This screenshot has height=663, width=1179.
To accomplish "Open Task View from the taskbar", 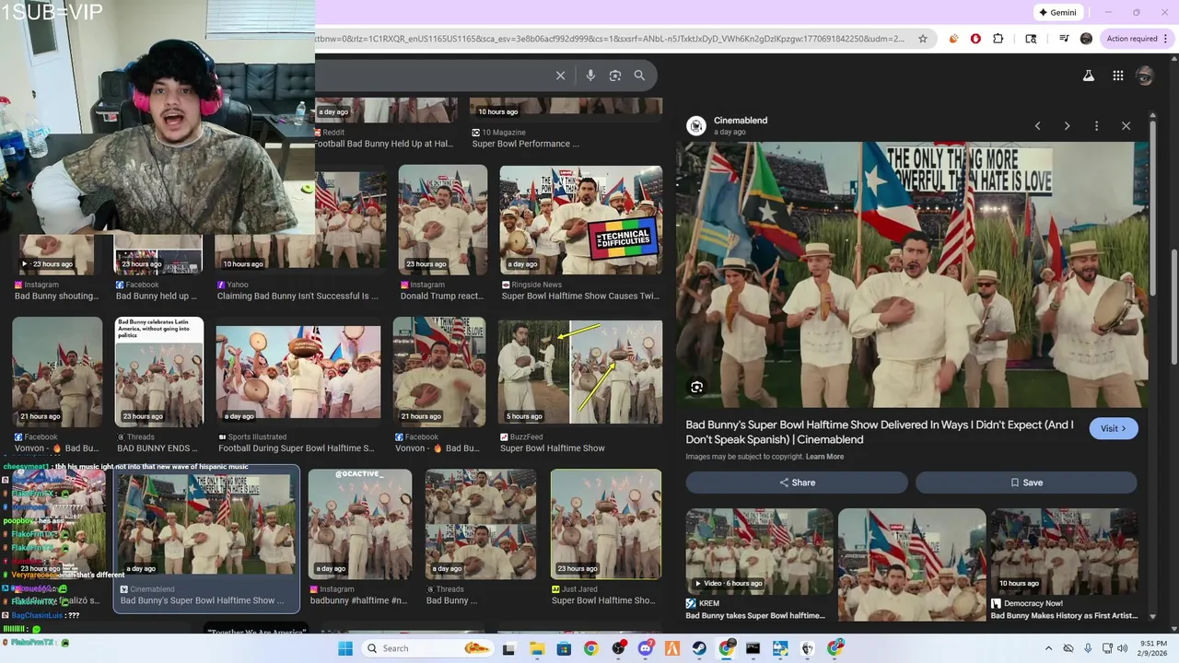I will coord(508,648).
